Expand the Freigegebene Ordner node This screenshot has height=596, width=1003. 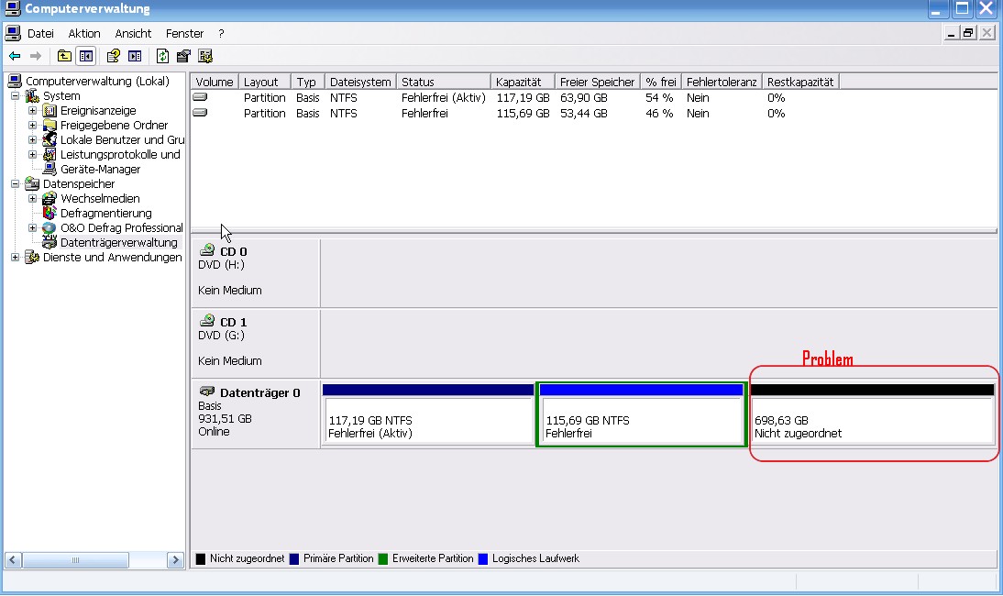tap(33, 126)
